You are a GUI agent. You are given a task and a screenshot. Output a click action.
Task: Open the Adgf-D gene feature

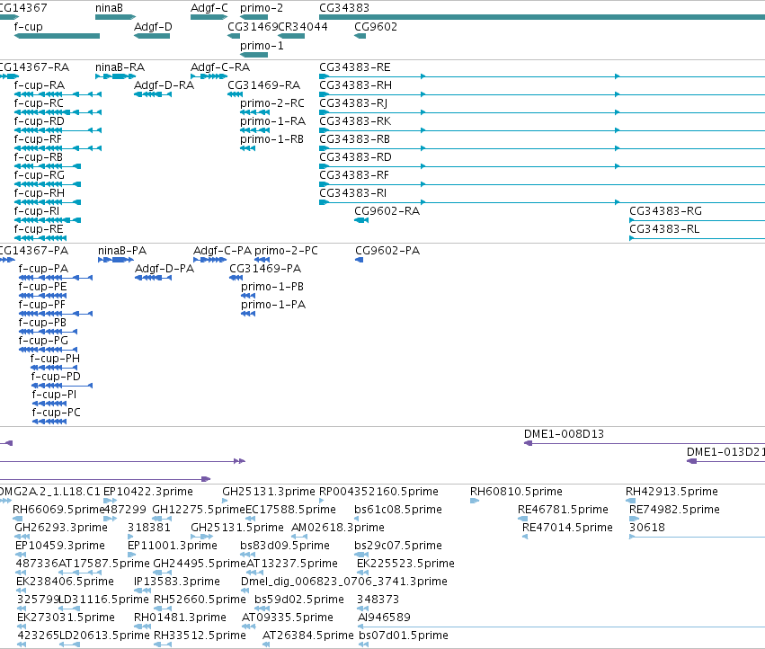tap(152, 36)
